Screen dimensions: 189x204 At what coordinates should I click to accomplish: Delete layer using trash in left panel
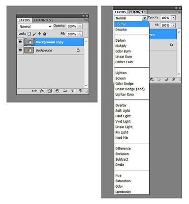(80, 91)
